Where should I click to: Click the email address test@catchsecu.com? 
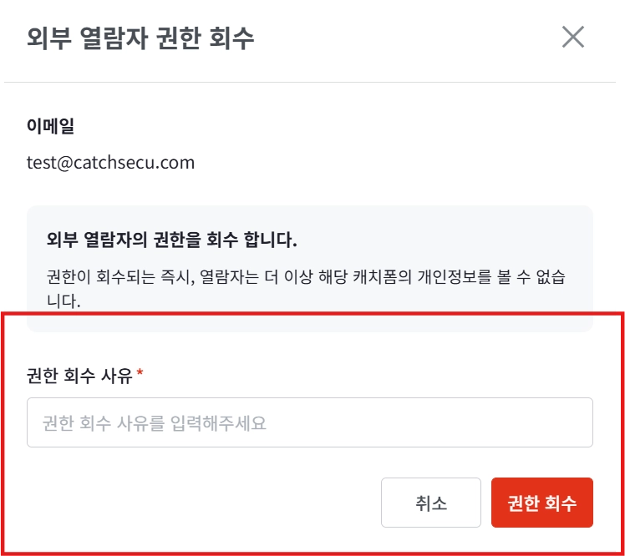coord(110,162)
